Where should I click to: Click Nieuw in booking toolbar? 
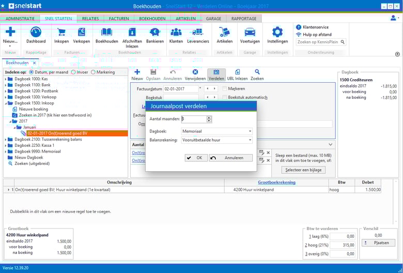[137, 74]
